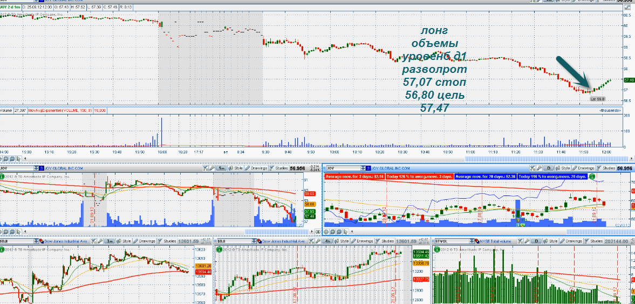This screenshot has height=304, width=635.
Task: Click the 5m aggregation button
Action: [x=221, y=168]
